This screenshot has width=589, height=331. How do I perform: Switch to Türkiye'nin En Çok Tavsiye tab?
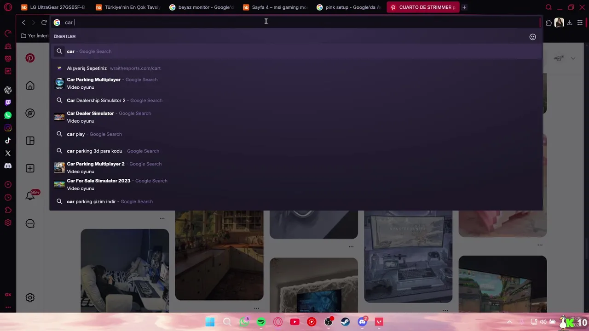128,7
